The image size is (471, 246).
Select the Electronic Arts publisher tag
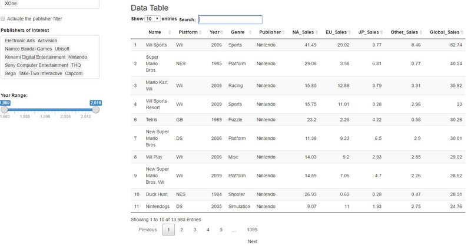pos(20,41)
